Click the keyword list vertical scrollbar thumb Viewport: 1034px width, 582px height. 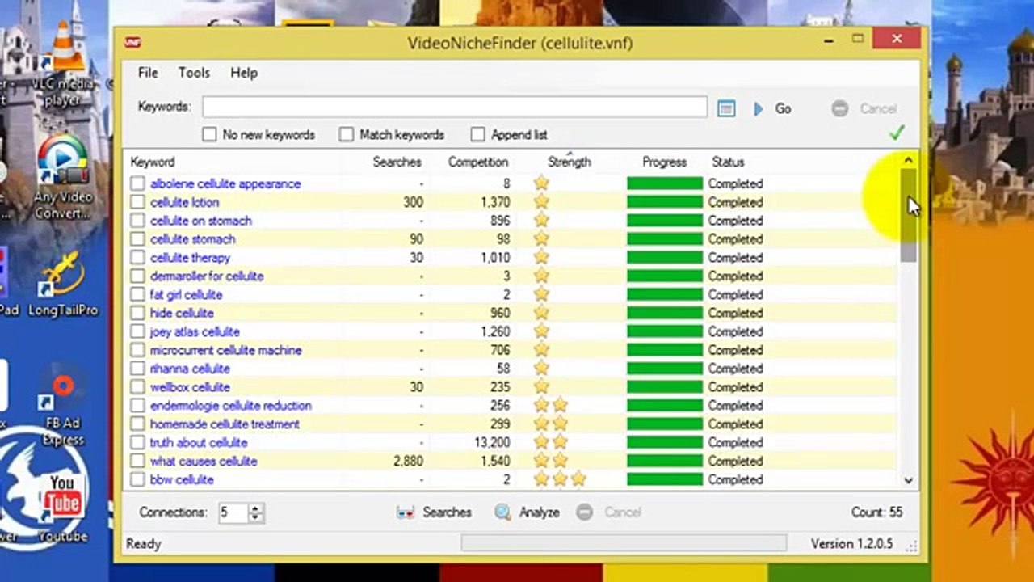pos(908,214)
